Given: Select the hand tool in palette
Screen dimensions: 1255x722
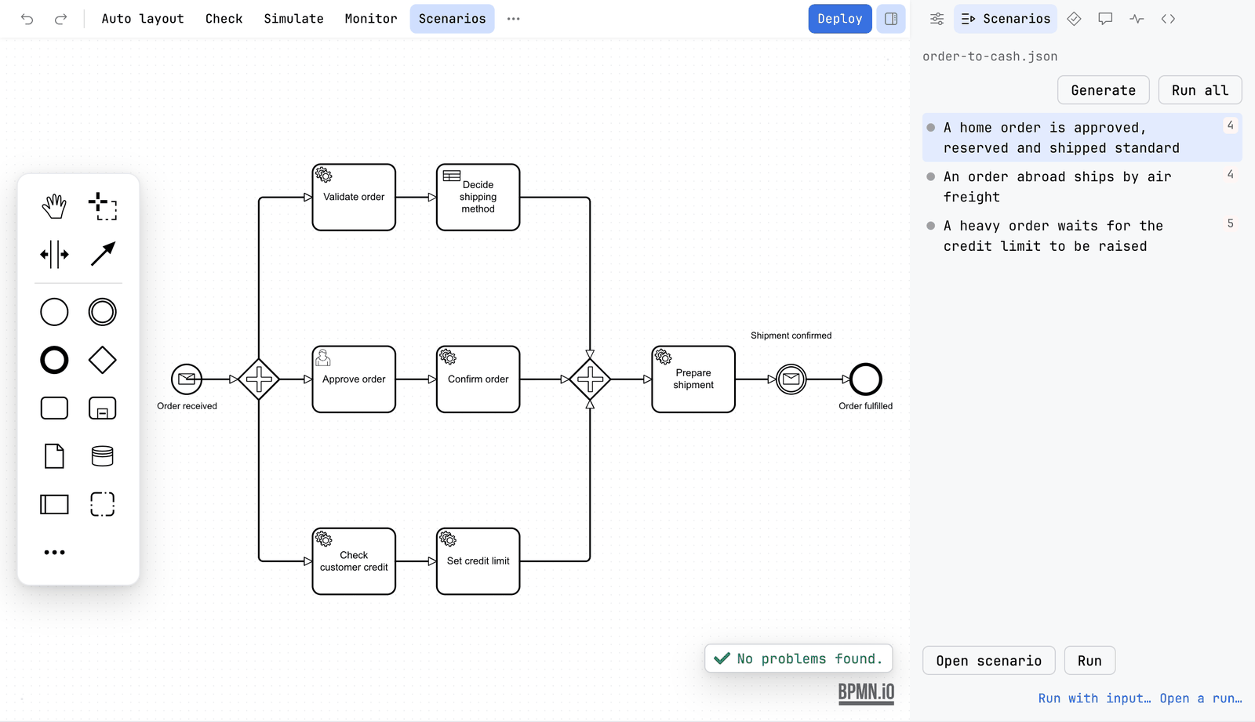Looking at the screenshot, I should (54, 206).
